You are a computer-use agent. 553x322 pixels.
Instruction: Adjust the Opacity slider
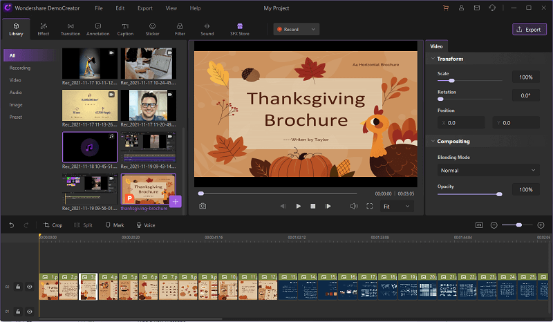coord(499,194)
